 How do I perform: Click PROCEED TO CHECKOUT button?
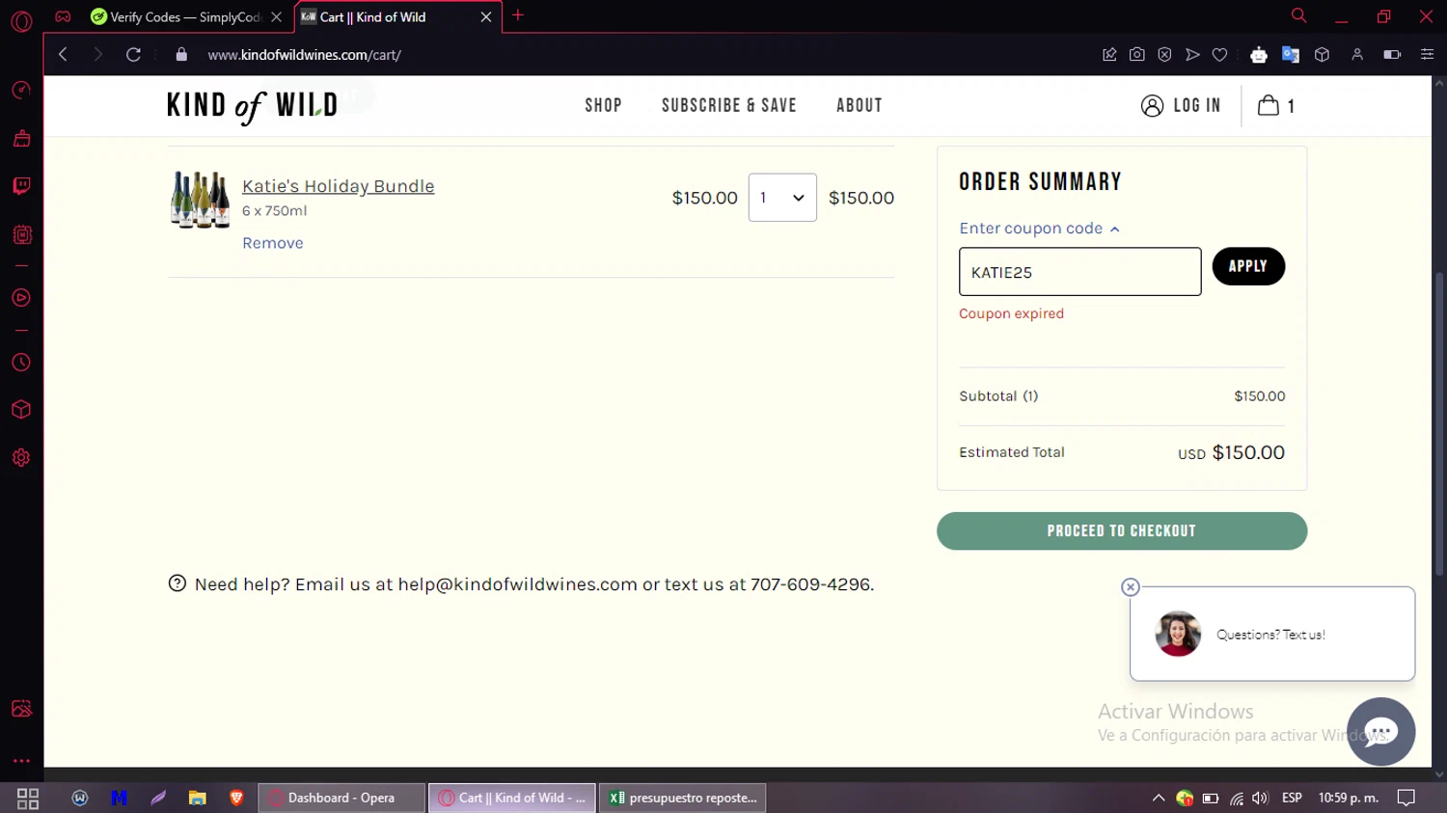[1122, 531]
